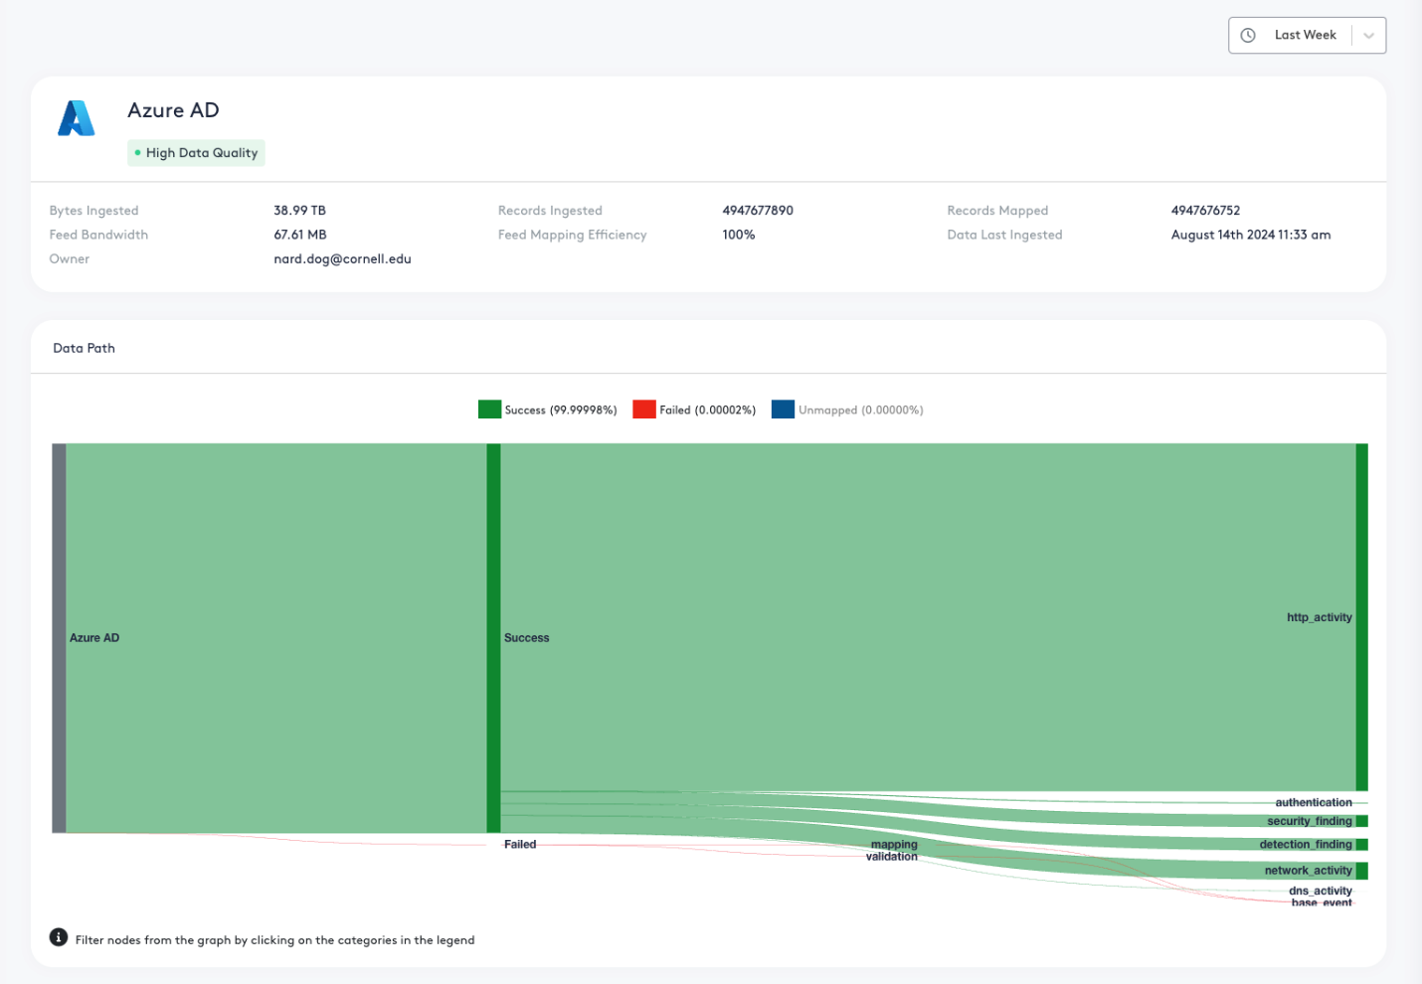Click the green Success legend swatch
The height and width of the screenshot is (984, 1422).
[x=489, y=410]
